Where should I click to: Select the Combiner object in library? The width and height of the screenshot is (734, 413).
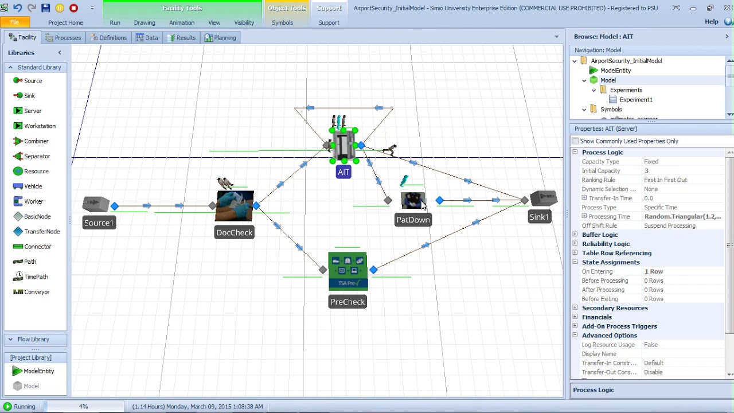[31, 141]
